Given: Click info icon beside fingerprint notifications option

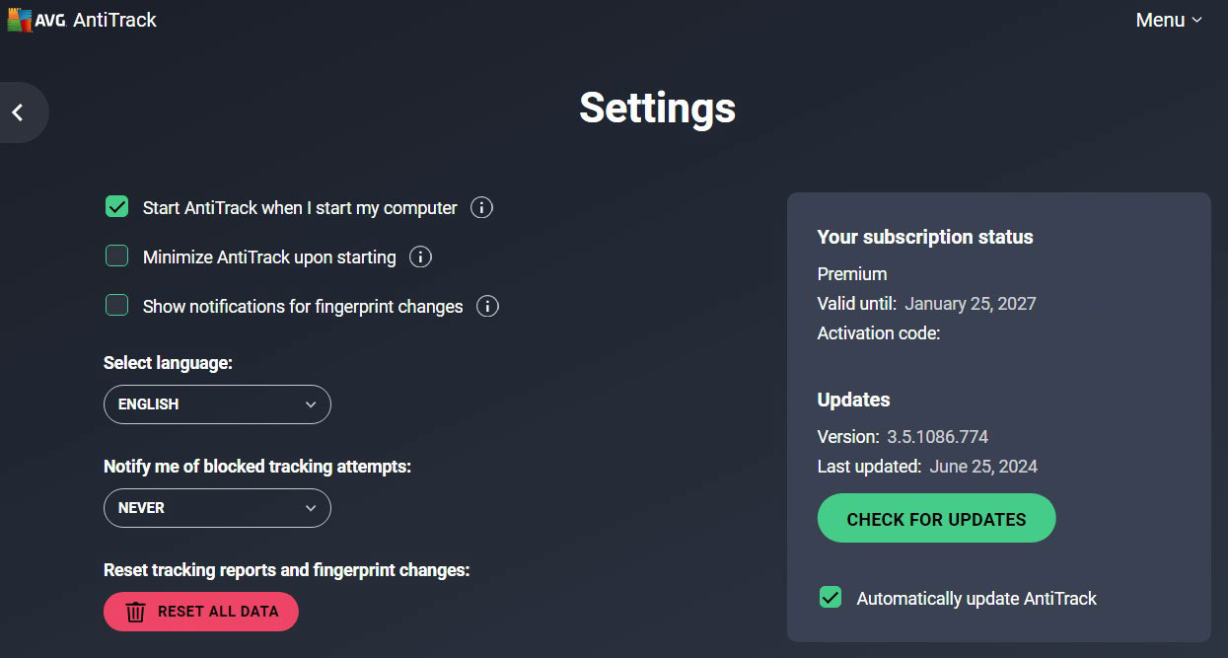Looking at the screenshot, I should point(487,307).
